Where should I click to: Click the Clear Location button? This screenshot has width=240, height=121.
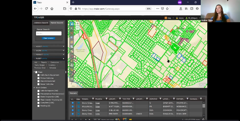pos(48,38)
